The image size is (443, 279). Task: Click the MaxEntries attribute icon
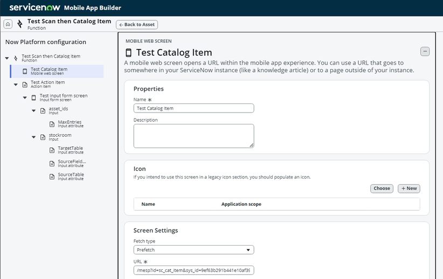[x=52, y=124]
